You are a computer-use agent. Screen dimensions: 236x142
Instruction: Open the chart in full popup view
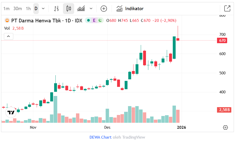(x=227, y=9)
